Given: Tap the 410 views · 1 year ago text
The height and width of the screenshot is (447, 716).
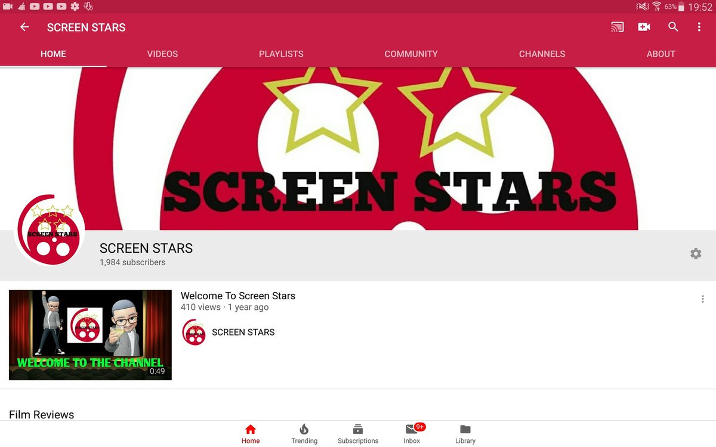Looking at the screenshot, I should [x=225, y=308].
